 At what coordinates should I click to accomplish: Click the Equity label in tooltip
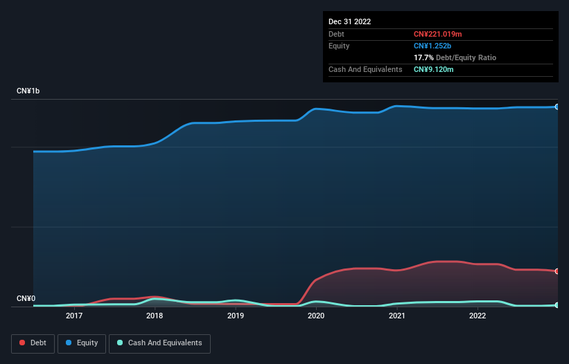tap(339, 46)
